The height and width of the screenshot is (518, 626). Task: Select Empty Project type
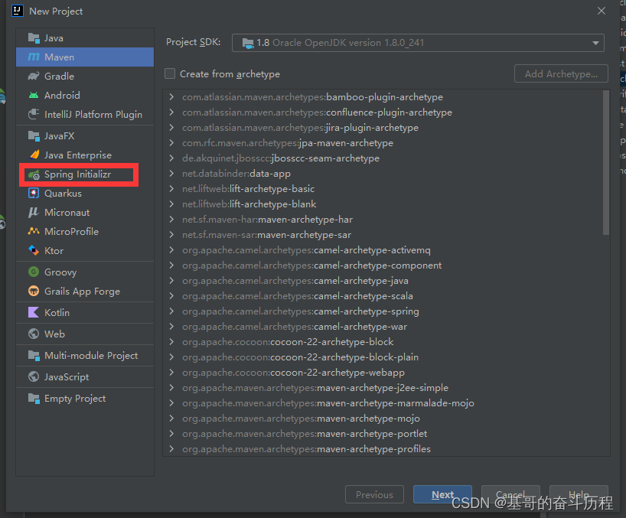pyautogui.click(x=85, y=399)
